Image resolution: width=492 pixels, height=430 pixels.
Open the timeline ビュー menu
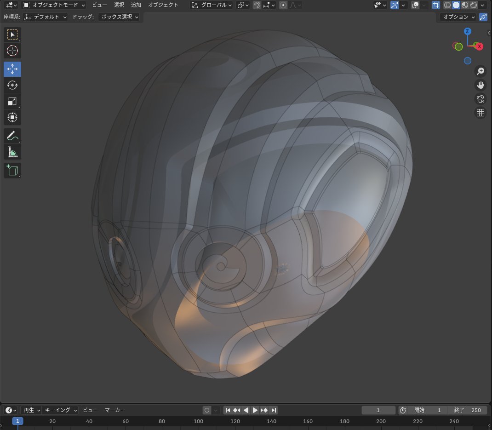90,410
